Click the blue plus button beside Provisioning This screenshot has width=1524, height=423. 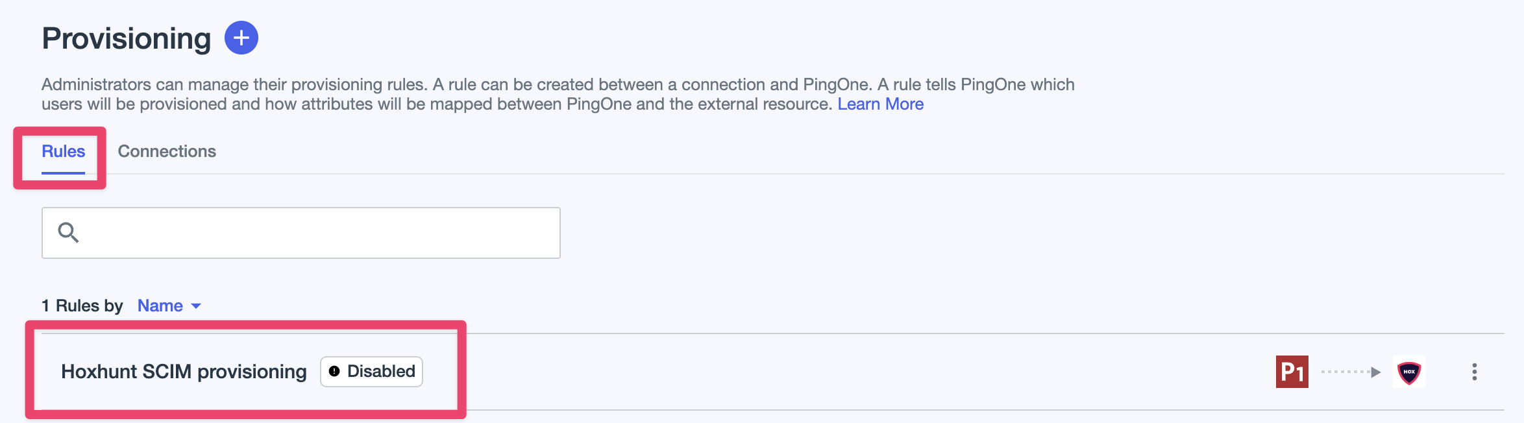pyautogui.click(x=241, y=38)
